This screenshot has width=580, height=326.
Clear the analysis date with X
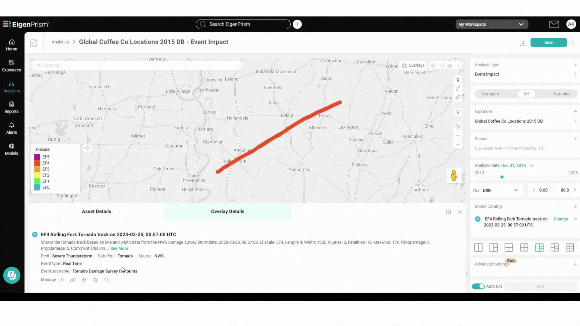(532, 165)
